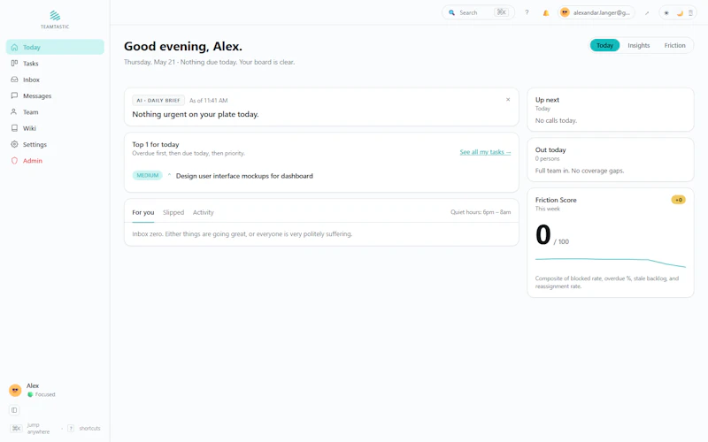
Task: Open Tasks from the sidebar
Action: [55, 63]
